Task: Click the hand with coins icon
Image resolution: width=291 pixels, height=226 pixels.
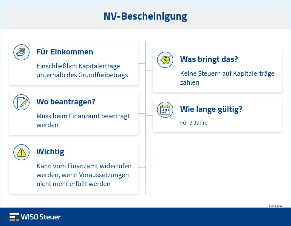Action: coord(21,52)
